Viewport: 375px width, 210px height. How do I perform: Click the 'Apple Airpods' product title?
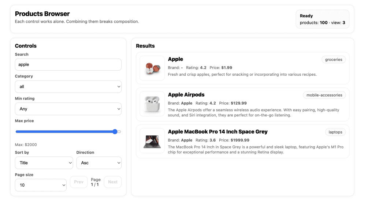coord(186,95)
